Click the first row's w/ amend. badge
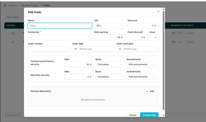This screenshot has height=122, width=206. click(190, 33)
